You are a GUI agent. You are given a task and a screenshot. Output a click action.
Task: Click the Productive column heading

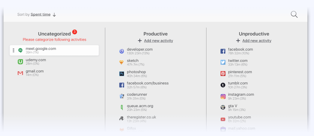[x=155, y=34]
